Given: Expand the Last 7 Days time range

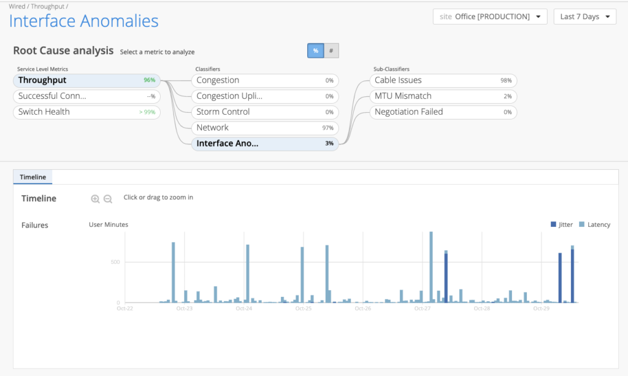Looking at the screenshot, I should tap(584, 17).
